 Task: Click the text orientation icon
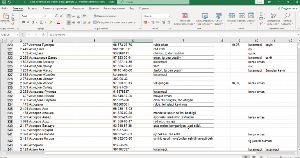pyautogui.click(x=84, y=16)
